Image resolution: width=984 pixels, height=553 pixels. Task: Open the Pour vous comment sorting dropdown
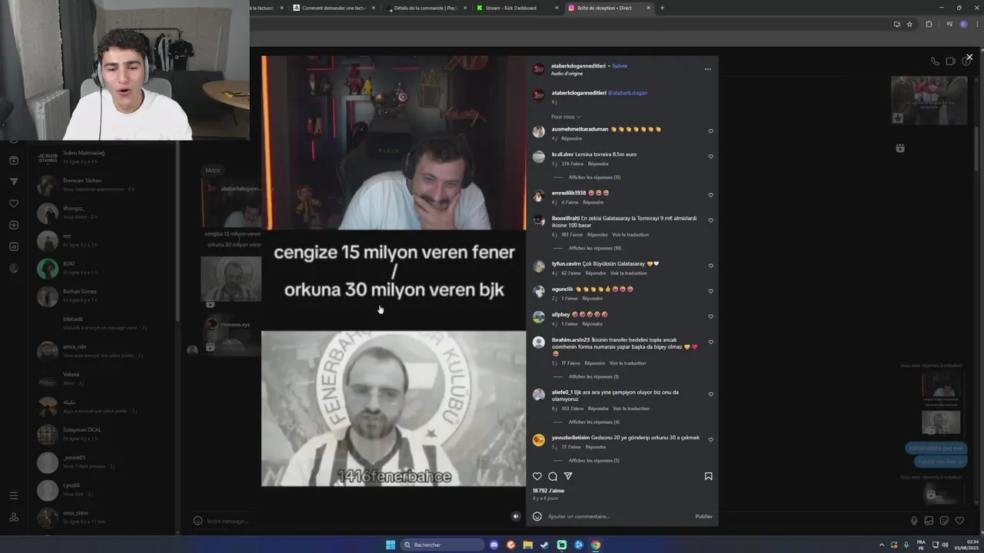(x=566, y=117)
